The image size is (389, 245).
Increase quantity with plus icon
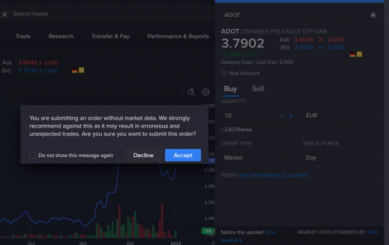click(291, 115)
